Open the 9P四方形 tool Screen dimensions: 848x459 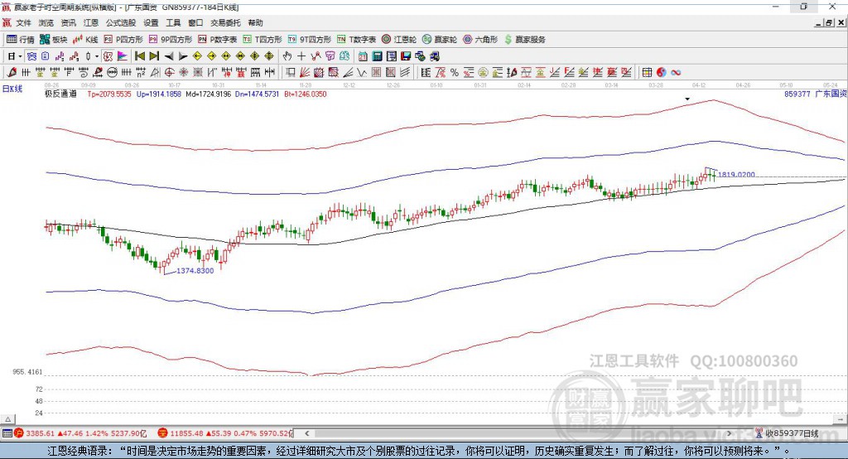click(171, 40)
